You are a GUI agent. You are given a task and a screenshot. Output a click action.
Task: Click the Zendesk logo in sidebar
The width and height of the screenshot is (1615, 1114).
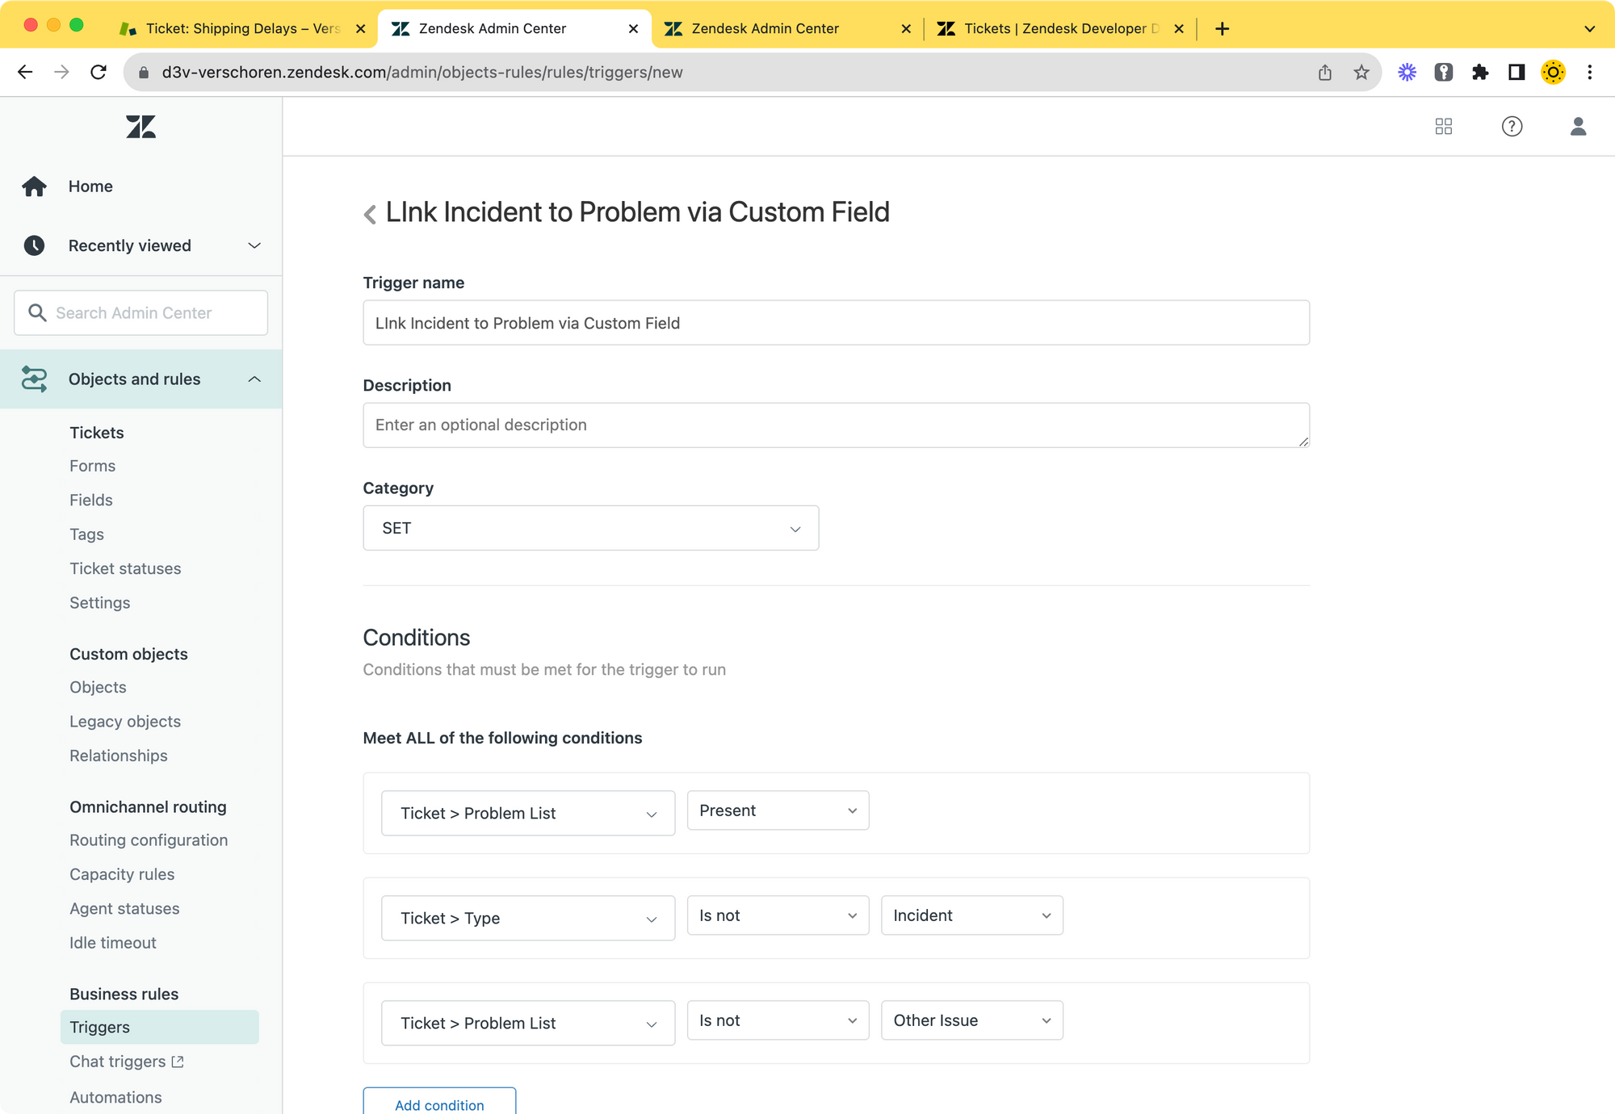coord(141,127)
